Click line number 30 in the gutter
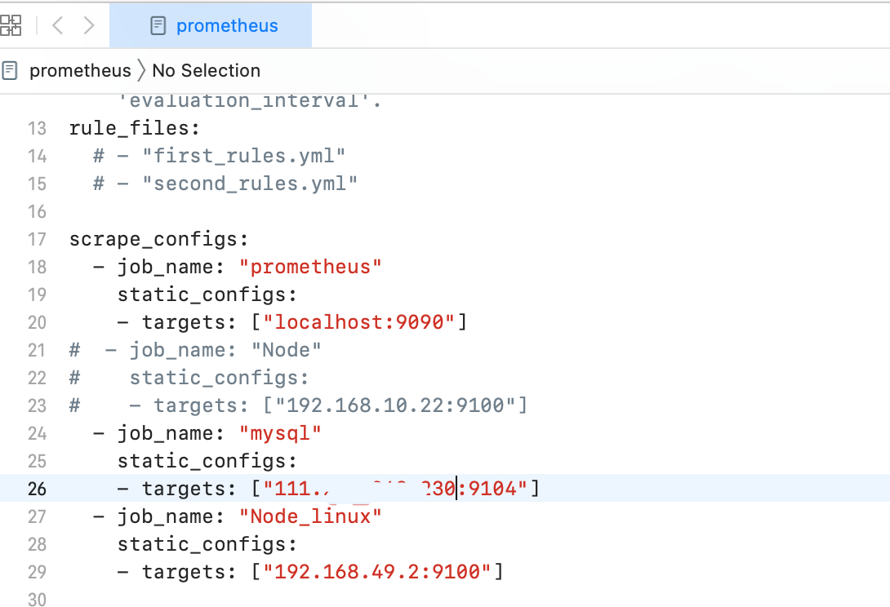The width and height of the screenshot is (890, 607). point(37,599)
